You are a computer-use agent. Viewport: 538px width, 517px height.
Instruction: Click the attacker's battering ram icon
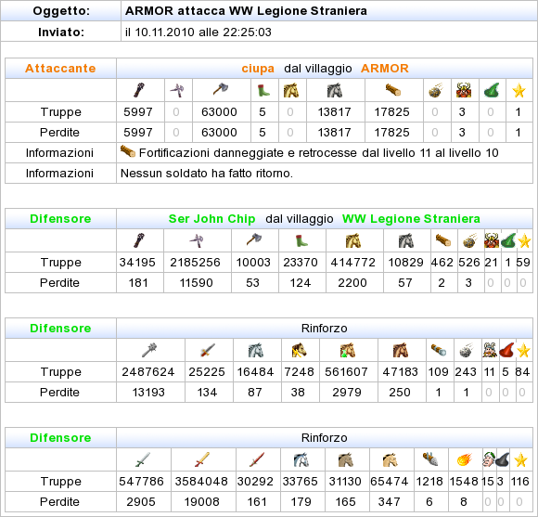point(393,90)
